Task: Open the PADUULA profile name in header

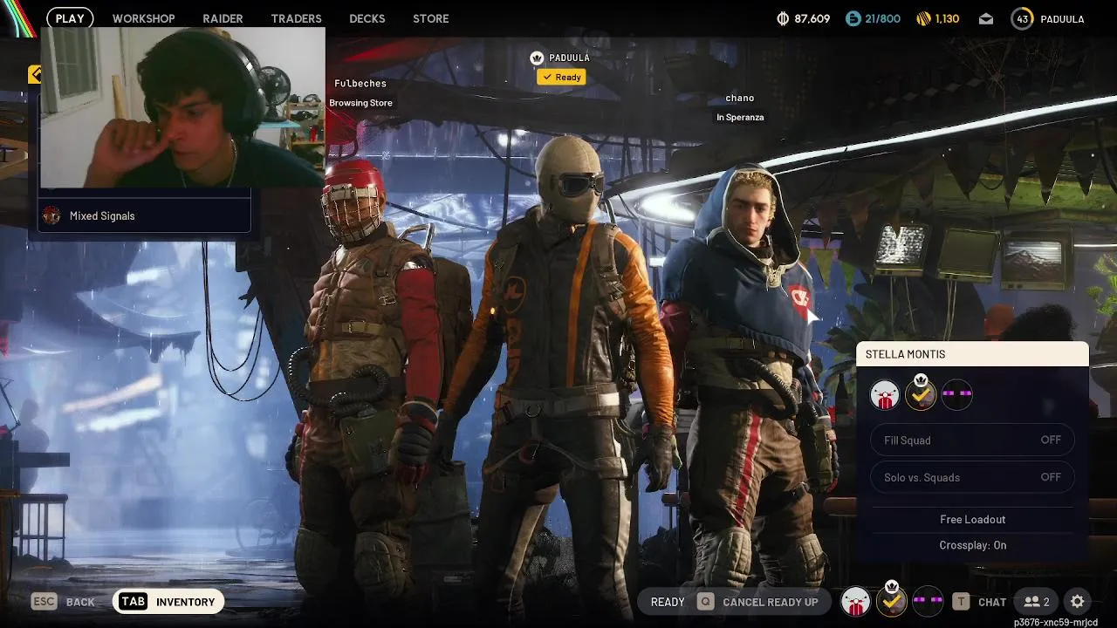Action: (1062, 18)
